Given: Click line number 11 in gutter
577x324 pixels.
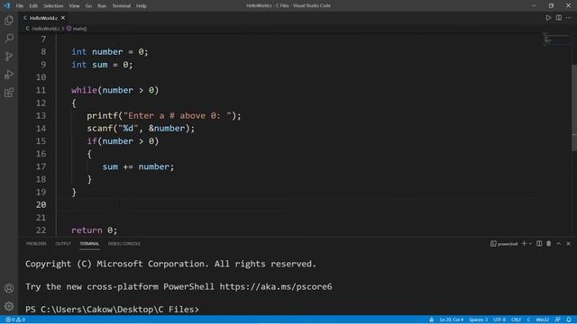Looking at the screenshot, I should pyautogui.click(x=41, y=90).
